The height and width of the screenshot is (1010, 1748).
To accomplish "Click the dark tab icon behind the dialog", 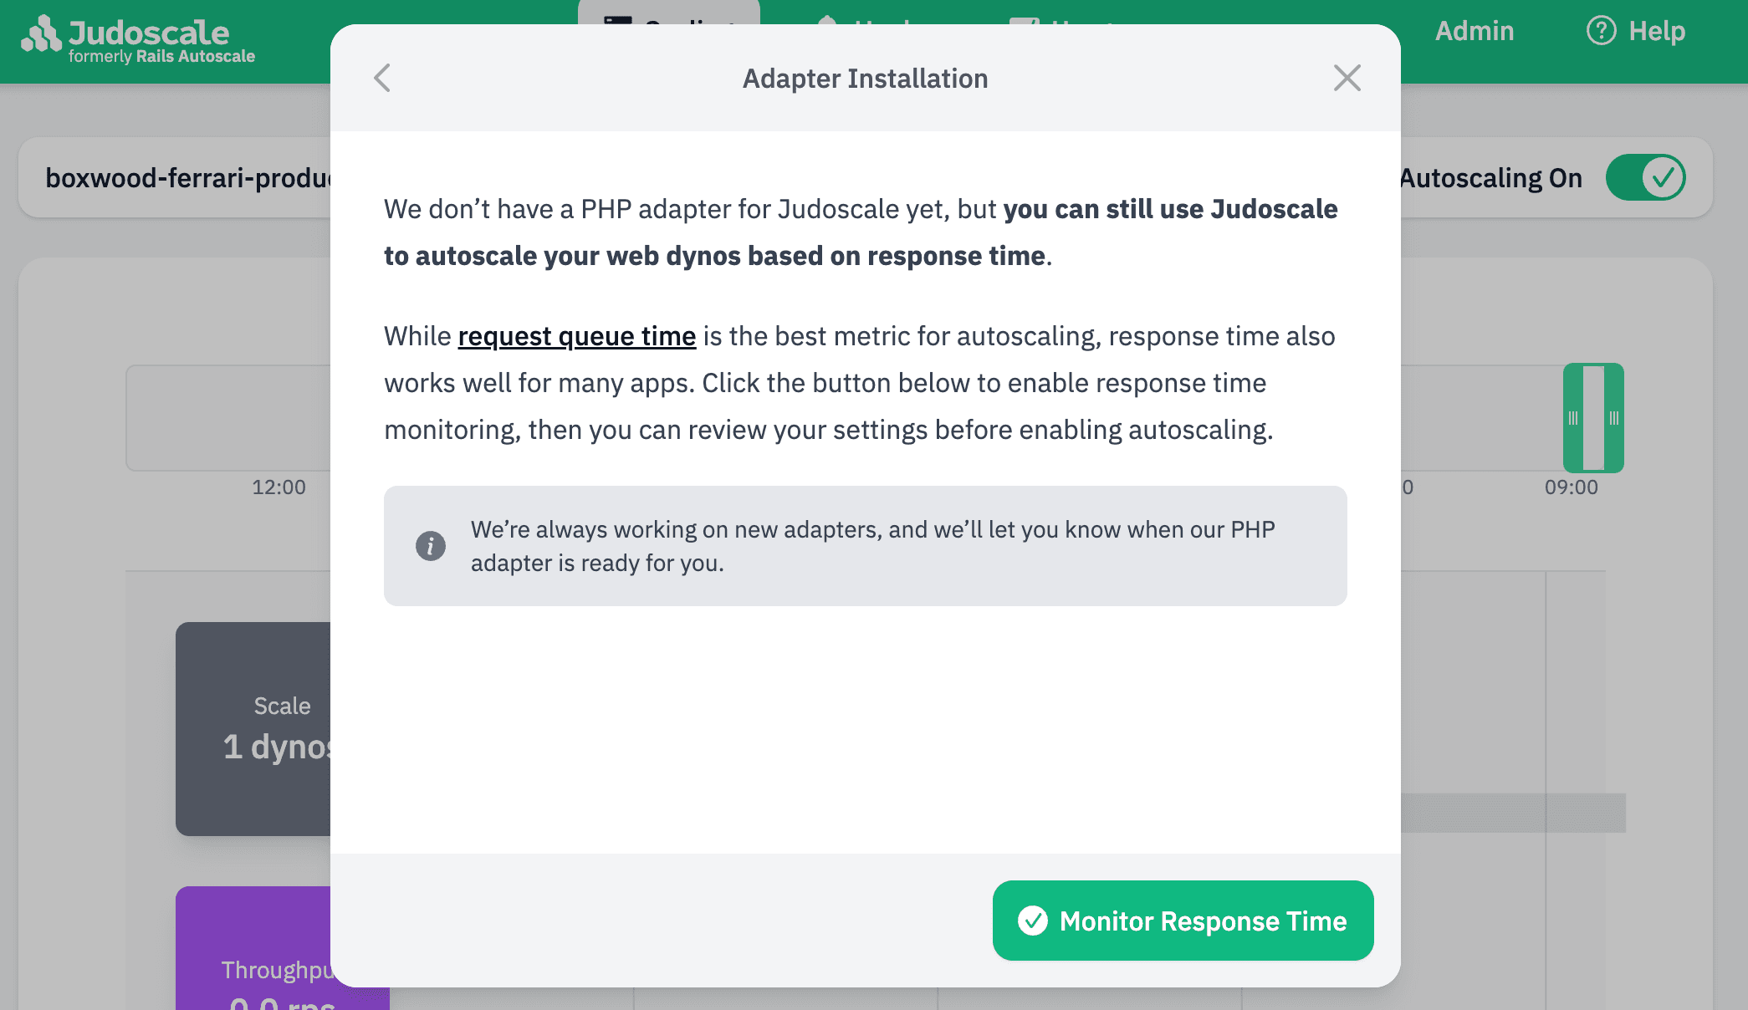I will pos(616,22).
